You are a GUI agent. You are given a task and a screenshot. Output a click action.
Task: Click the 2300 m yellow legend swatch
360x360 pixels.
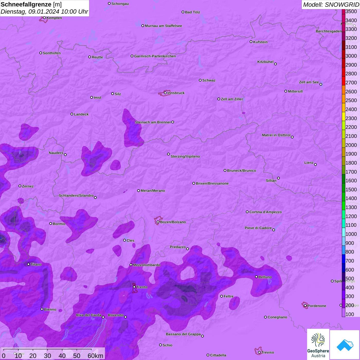pos(344,116)
